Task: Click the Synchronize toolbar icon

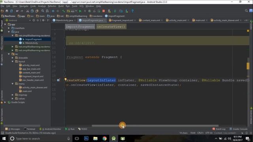Action: [11, 11]
